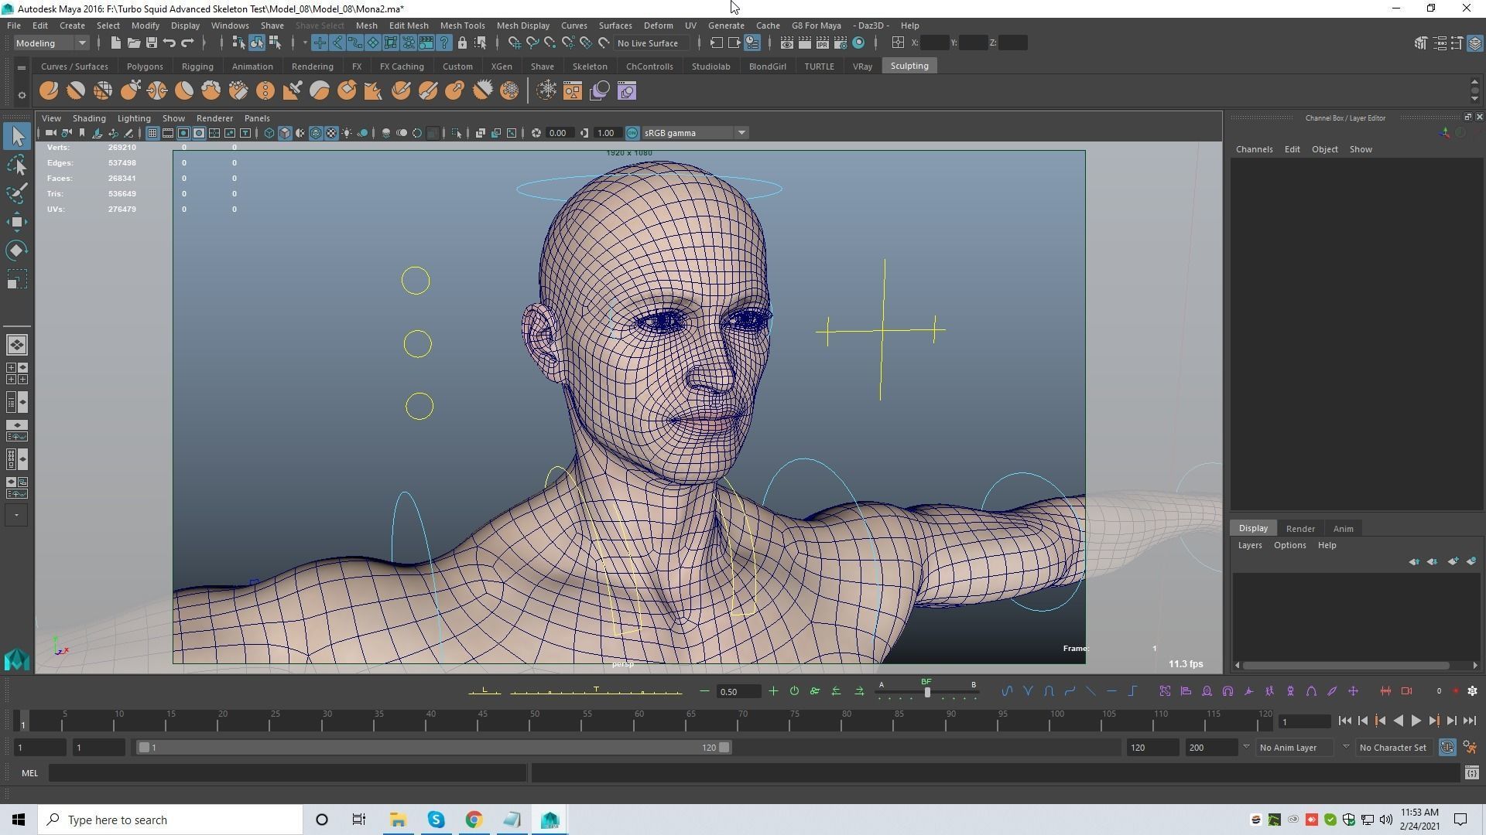Toggle grid display in the panel toolbar
This screenshot has height=835, width=1486.
click(152, 132)
